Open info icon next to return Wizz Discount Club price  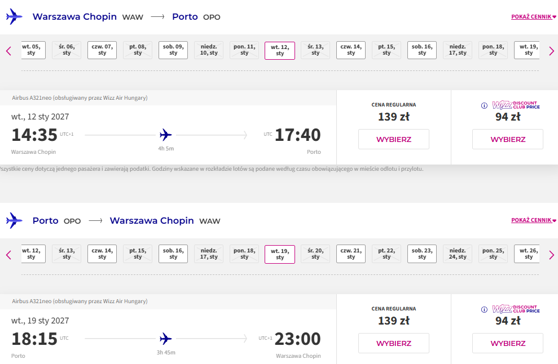click(x=484, y=309)
